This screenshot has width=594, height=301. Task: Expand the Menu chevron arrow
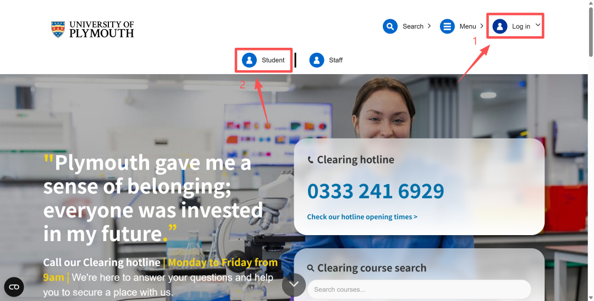pos(482,26)
